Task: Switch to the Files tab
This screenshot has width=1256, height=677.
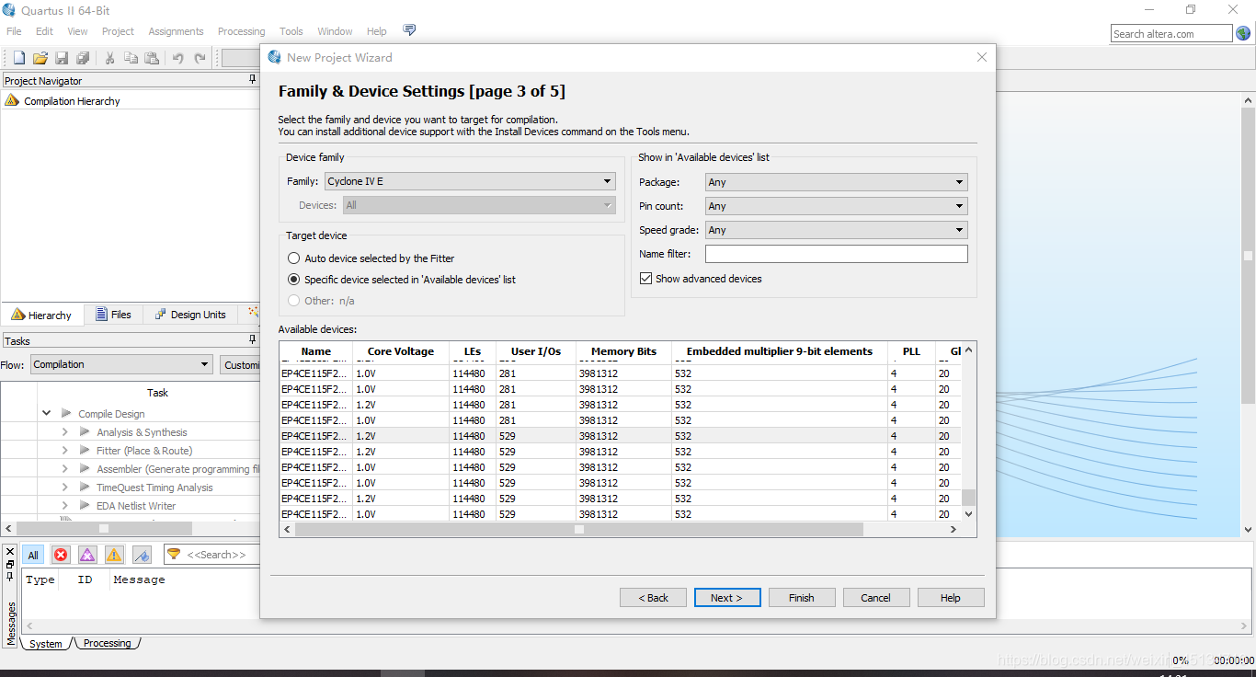Action: (112, 315)
